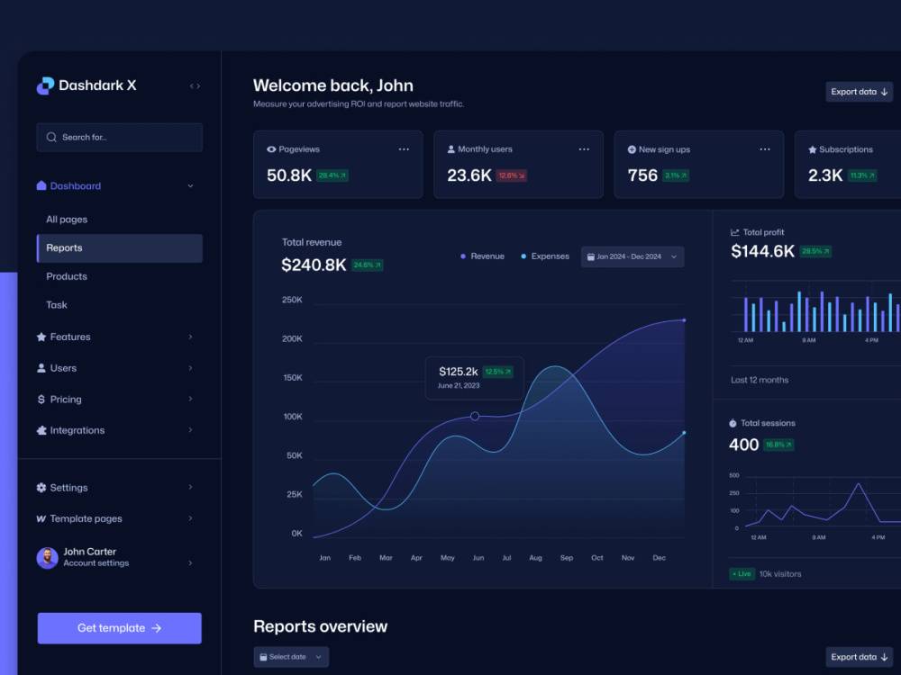
Task: Click the Template pages W icon
Action: 41,519
